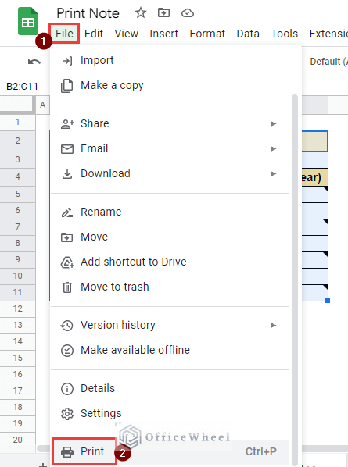Open the Format menu

point(207,34)
